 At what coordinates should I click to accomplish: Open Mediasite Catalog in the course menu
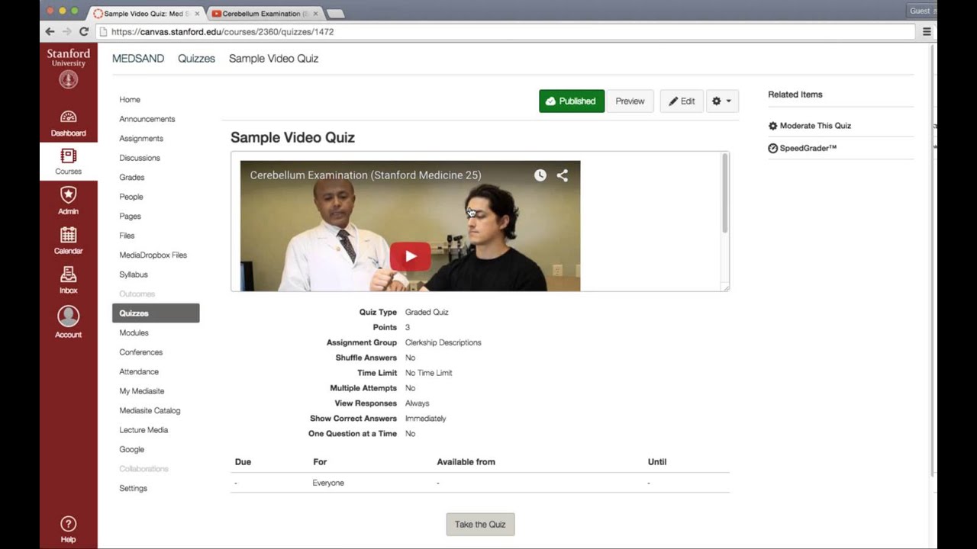click(150, 410)
